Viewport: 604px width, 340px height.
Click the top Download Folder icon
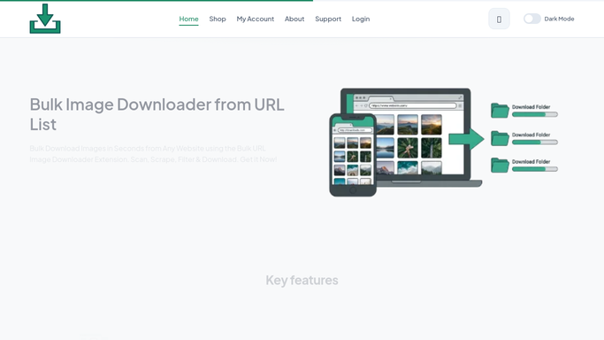(500, 111)
